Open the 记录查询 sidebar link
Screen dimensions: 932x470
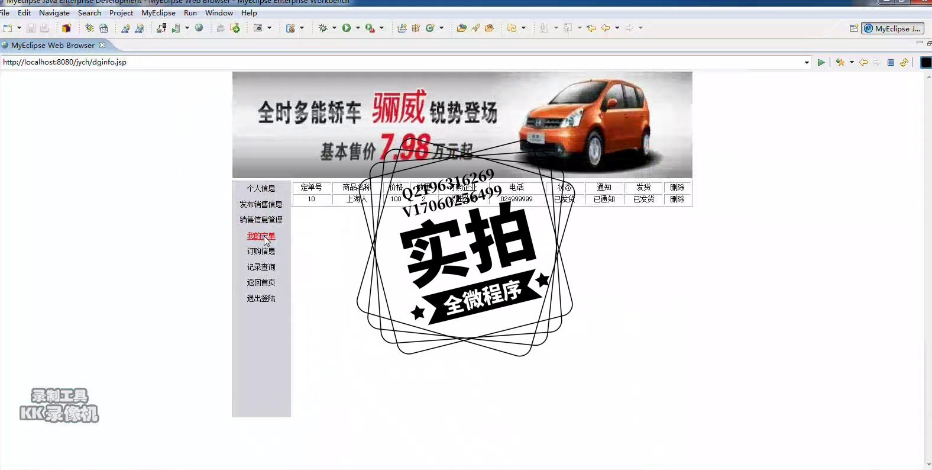click(x=261, y=267)
